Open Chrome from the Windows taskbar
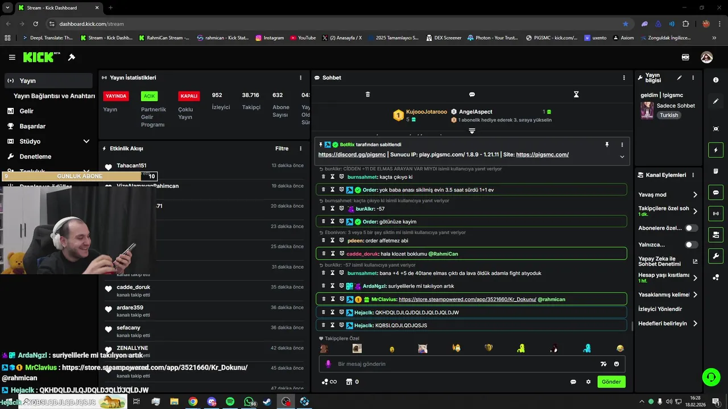 coord(193,402)
